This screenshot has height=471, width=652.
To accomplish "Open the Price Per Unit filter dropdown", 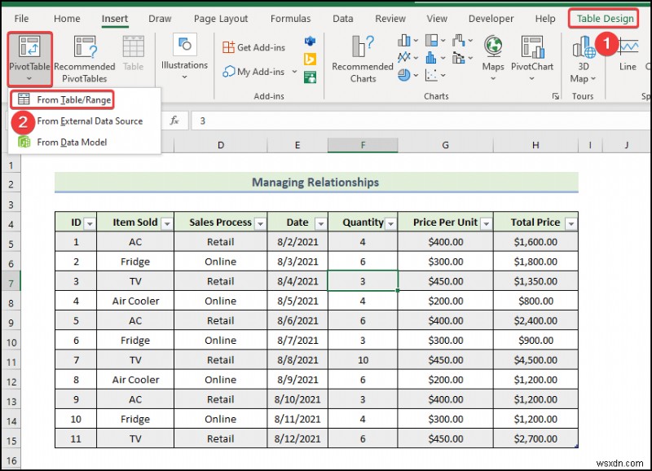I will click(x=486, y=223).
